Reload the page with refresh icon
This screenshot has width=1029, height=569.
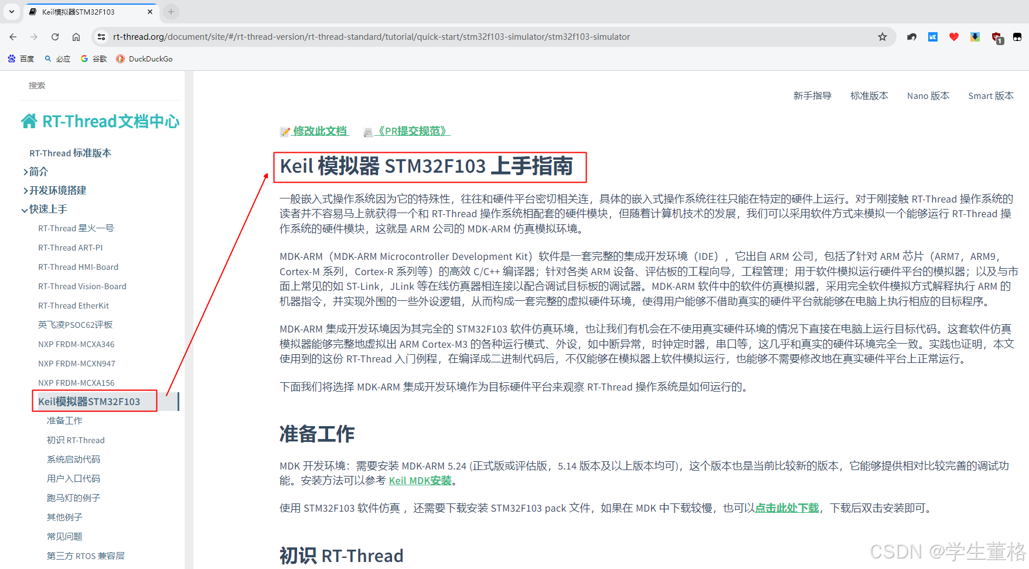click(x=55, y=37)
